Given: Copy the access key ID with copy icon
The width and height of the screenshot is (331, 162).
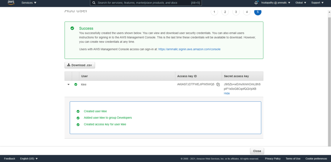Looking at the screenshot, I should point(218,85).
